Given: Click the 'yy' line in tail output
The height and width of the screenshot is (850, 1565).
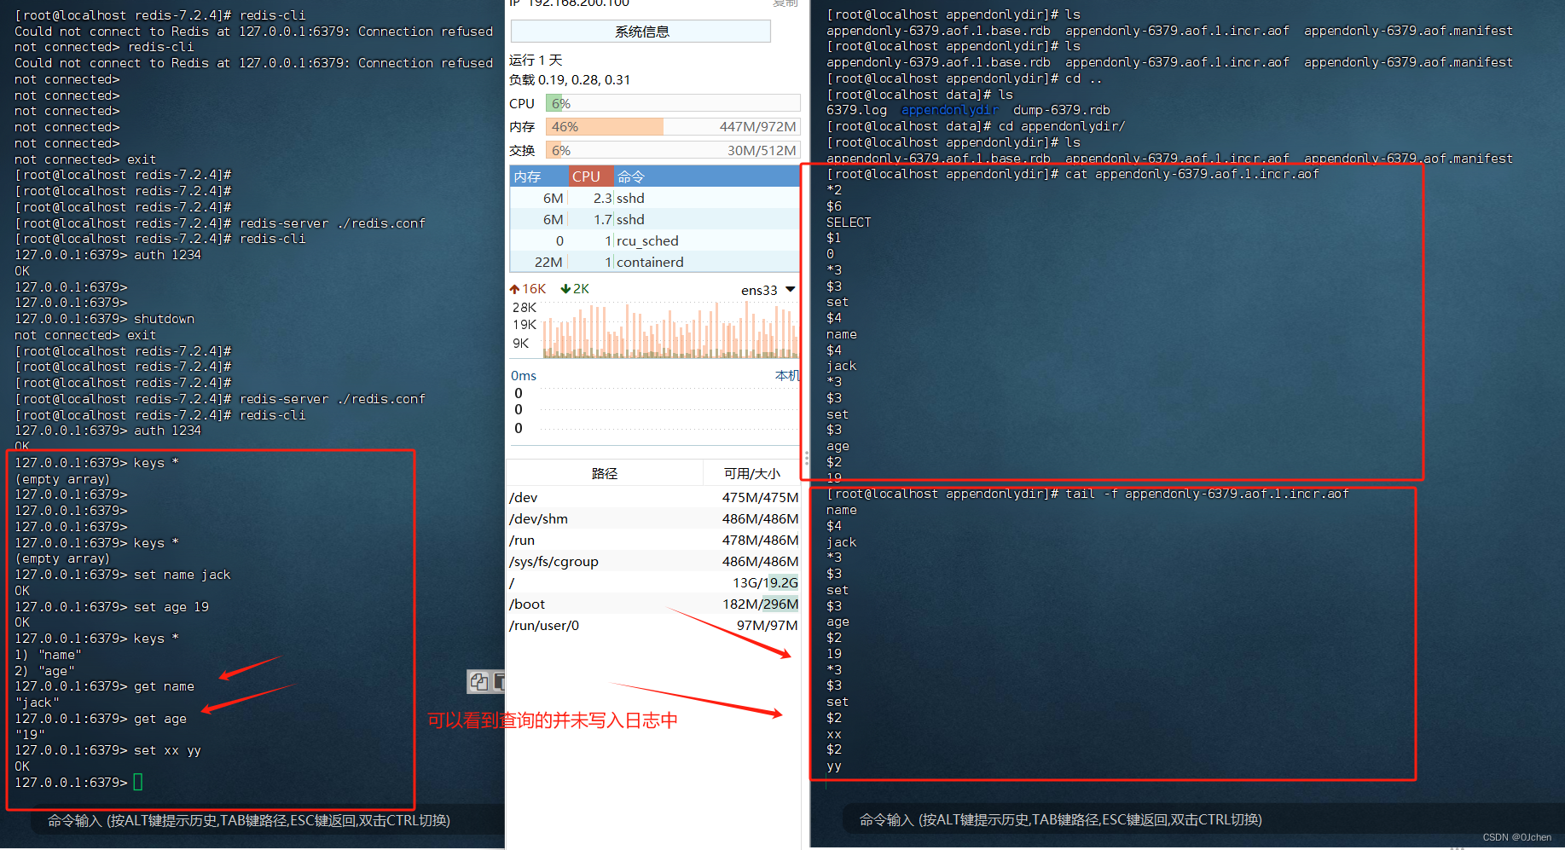Looking at the screenshot, I should (833, 766).
